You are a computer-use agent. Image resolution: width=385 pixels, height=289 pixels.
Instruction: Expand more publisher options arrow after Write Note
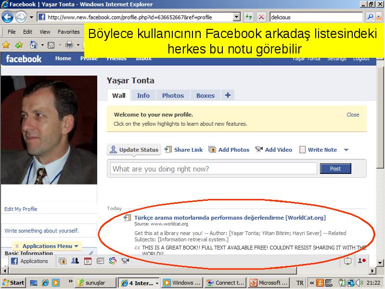[x=346, y=150]
